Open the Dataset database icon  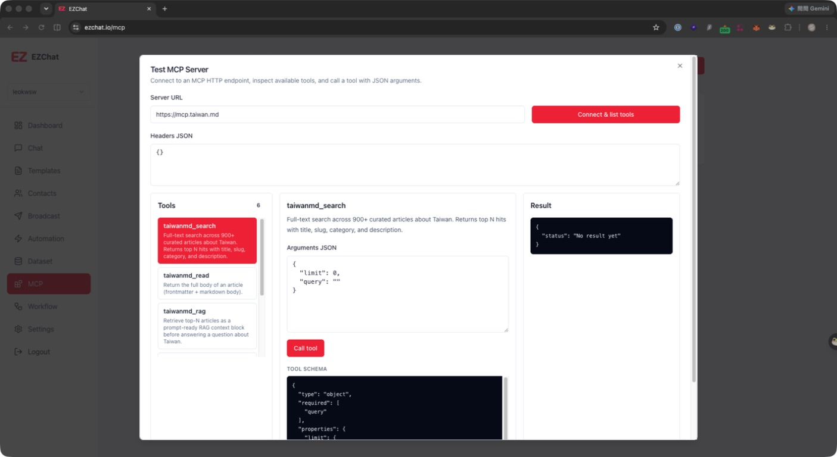[18, 261]
